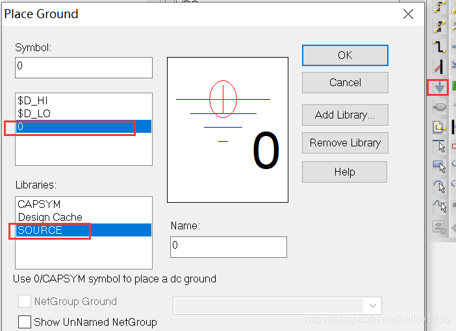The width and height of the screenshot is (456, 331).
Task: Select the off-page connector hexagon tool
Action: [x=439, y=107]
